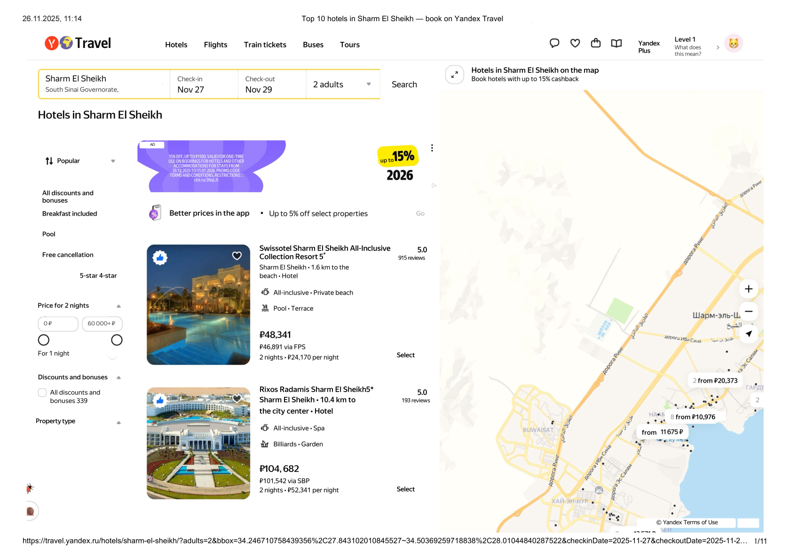Toggle the For 1 night switch
This screenshot has height=558, width=790.
(112, 354)
